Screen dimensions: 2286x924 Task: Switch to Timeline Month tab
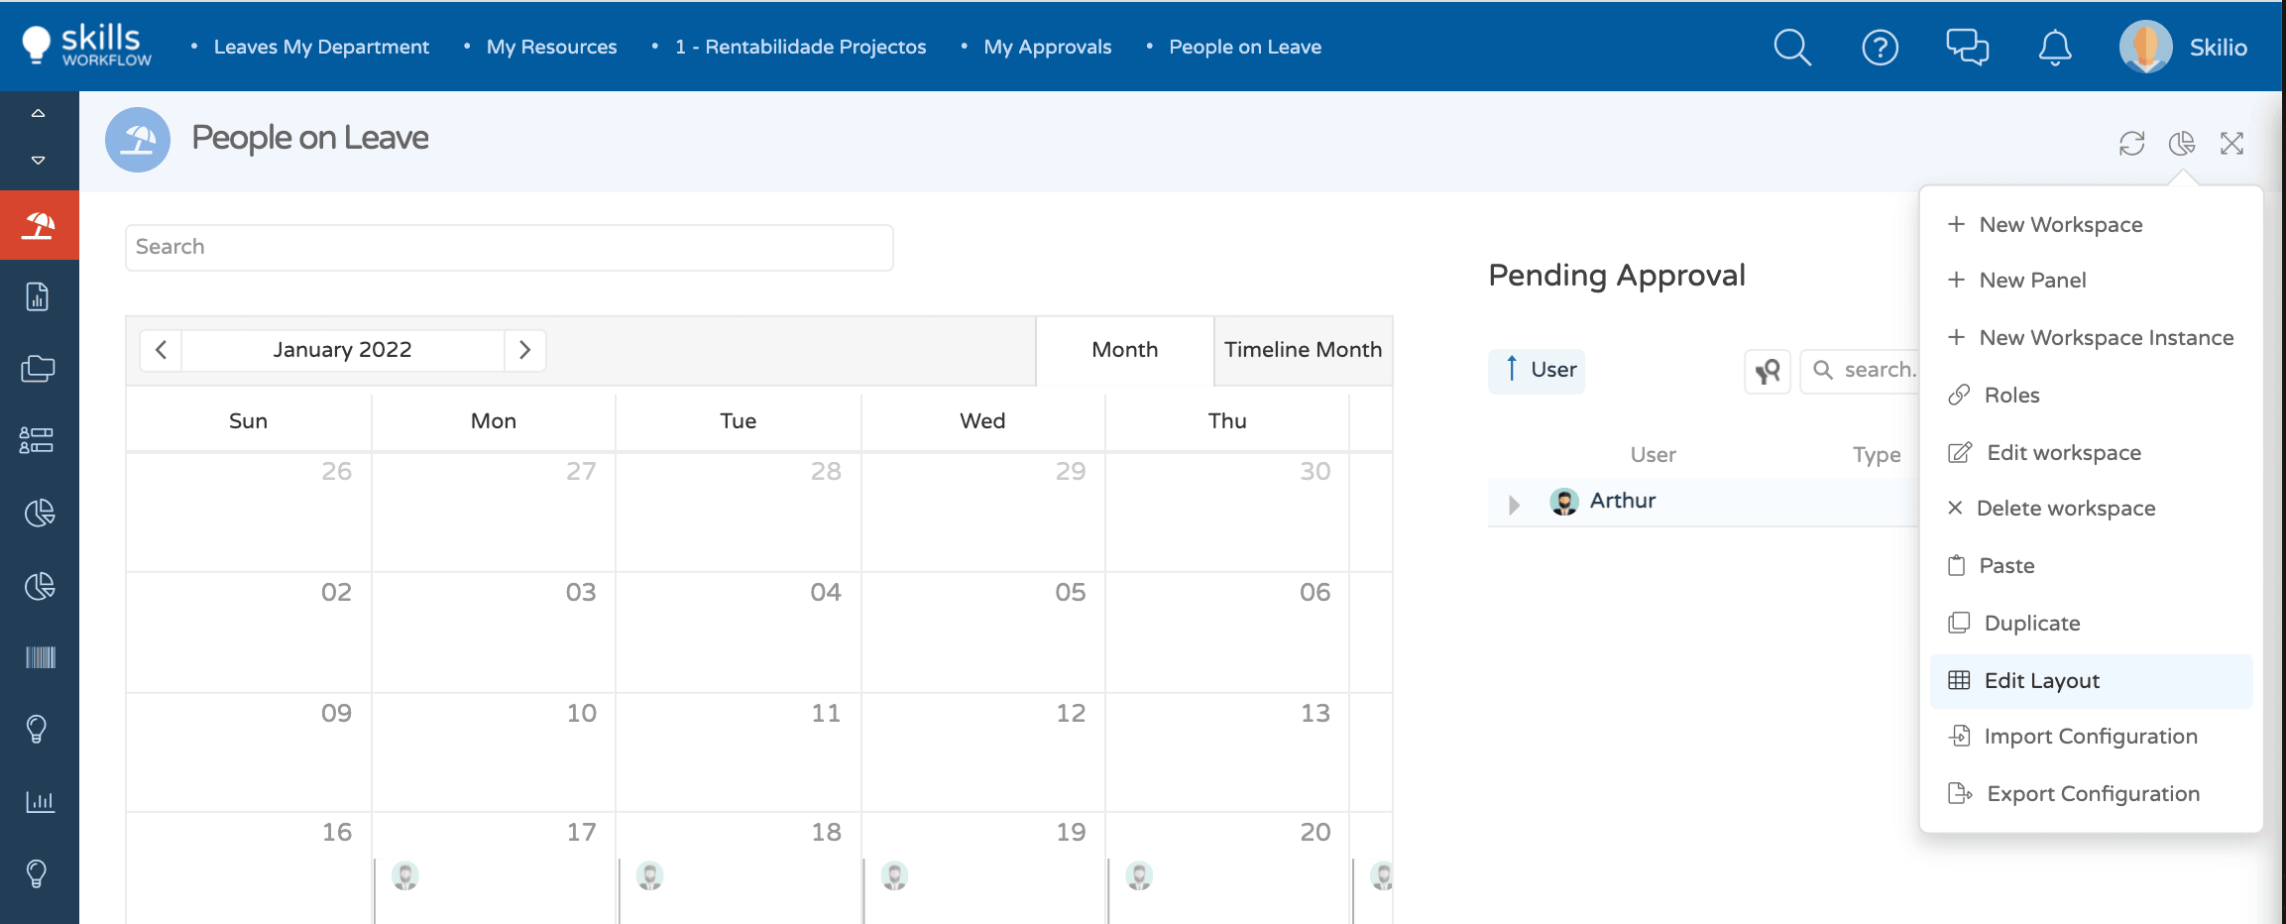[1303, 350]
